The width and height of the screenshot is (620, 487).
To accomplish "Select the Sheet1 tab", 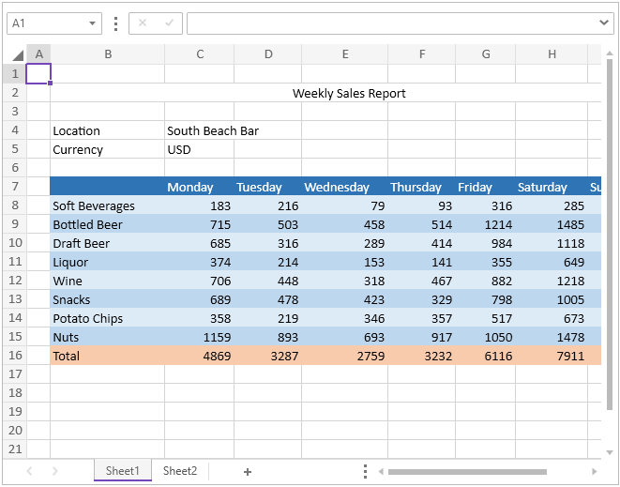I will pyautogui.click(x=123, y=471).
